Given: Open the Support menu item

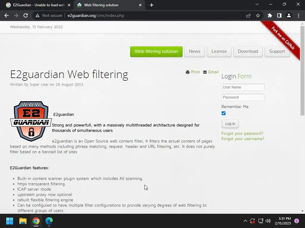Looking at the screenshot, I should click(277, 52).
